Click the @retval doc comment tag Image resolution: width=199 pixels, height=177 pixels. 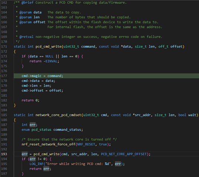pos(26,37)
